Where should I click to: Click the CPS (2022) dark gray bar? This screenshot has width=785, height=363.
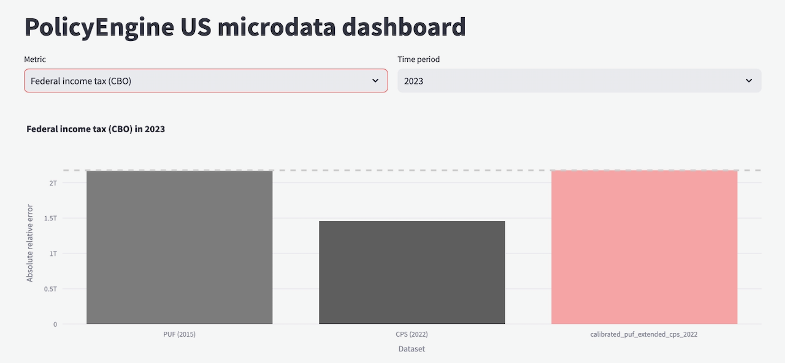click(x=412, y=272)
